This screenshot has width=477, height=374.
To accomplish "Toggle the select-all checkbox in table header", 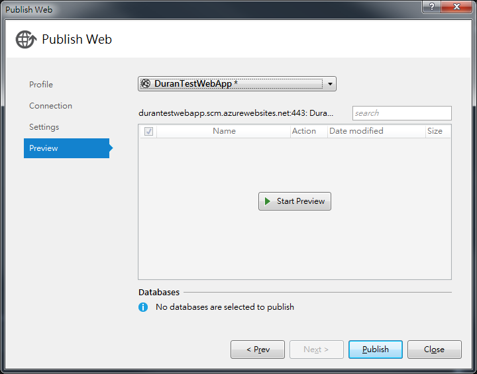I will click(x=148, y=131).
